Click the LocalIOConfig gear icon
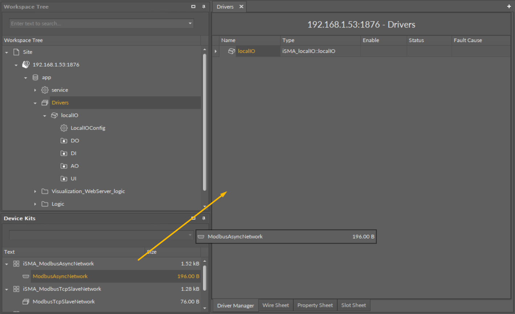Viewport: 515px width, 314px height. coord(64,128)
